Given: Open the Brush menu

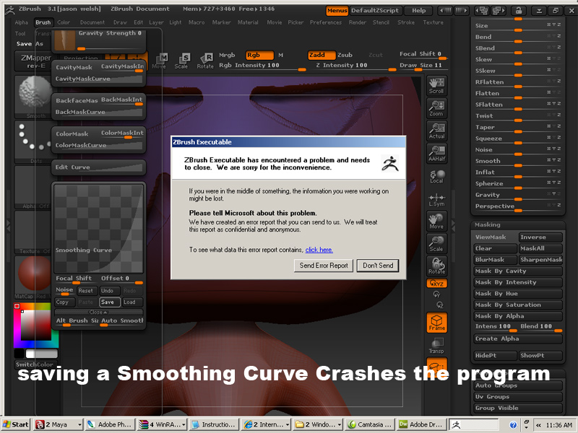Looking at the screenshot, I should point(43,22).
